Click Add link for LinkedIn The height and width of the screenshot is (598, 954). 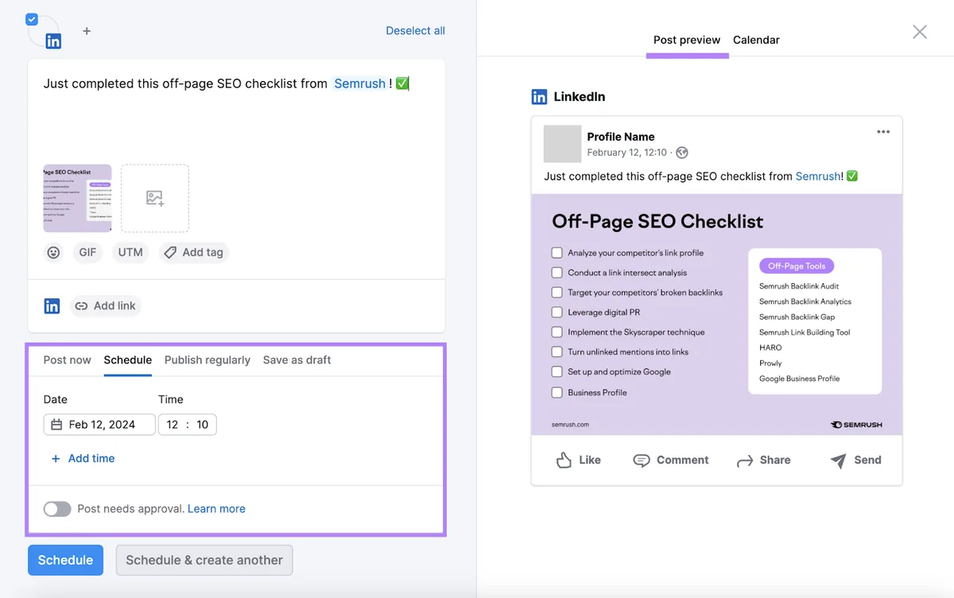click(106, 306)
